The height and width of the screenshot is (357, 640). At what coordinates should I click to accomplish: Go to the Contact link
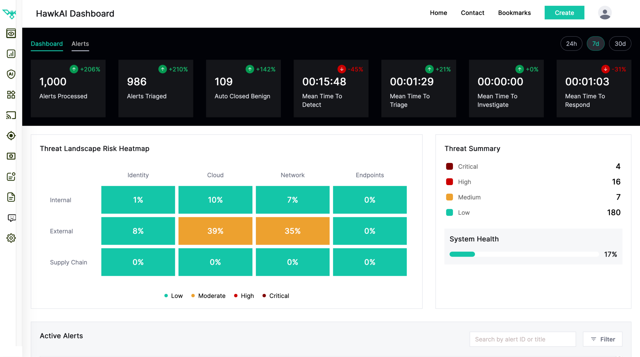click(x=472, y=13)
